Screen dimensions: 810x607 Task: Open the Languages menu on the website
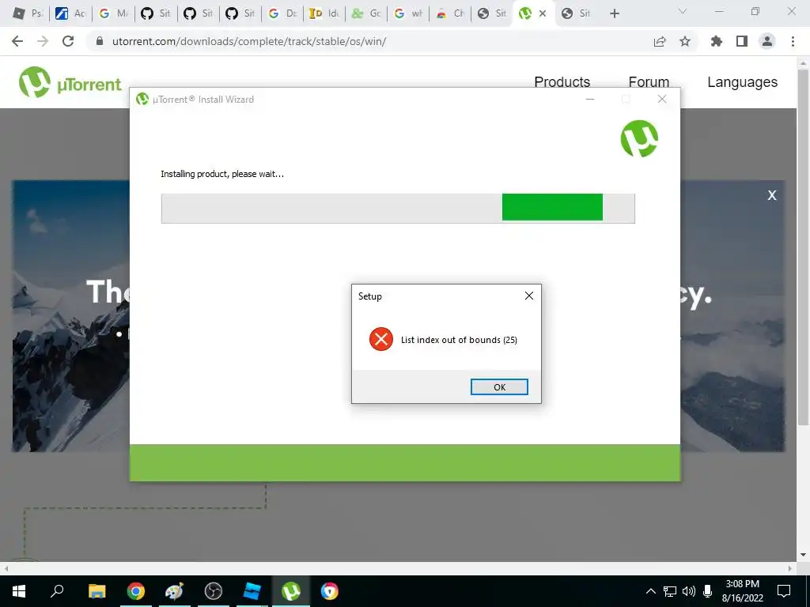(742, 81)
